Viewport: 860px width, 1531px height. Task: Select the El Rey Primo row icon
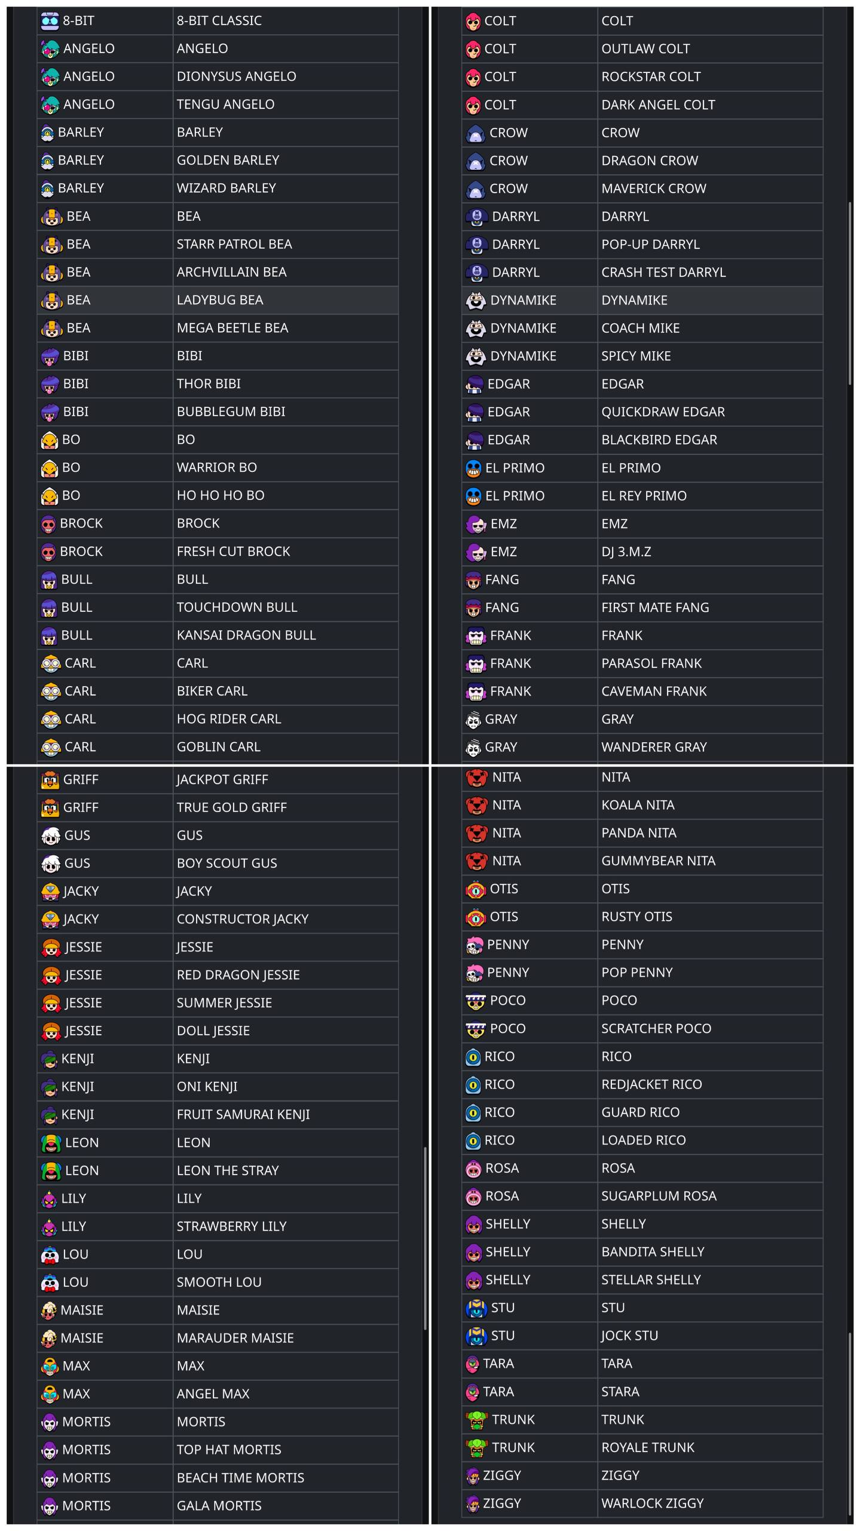(x=473, y=496)
